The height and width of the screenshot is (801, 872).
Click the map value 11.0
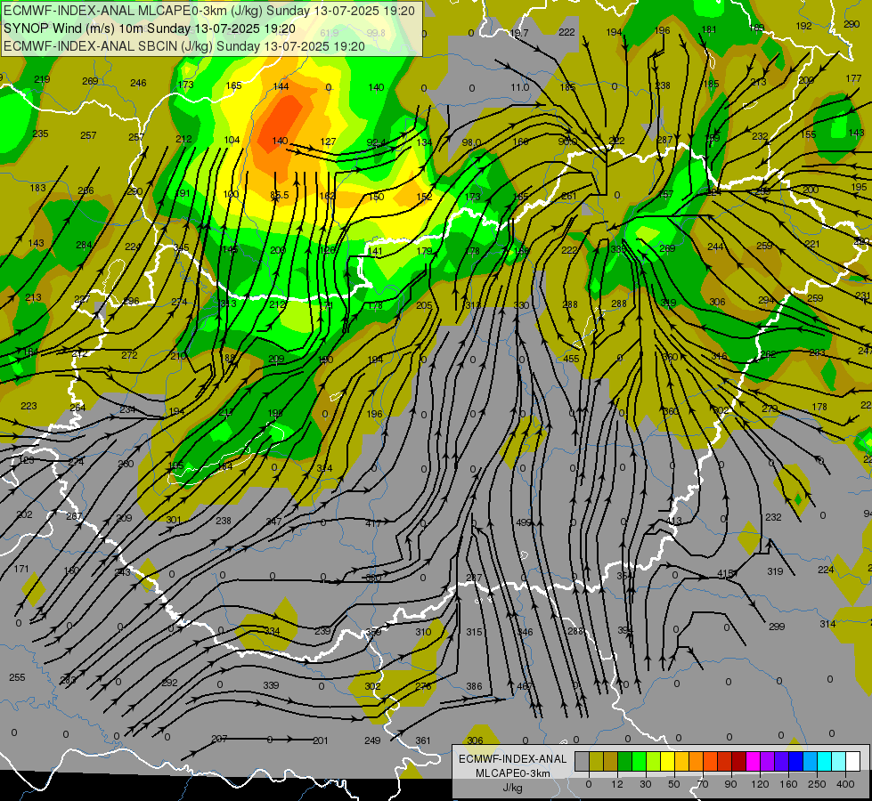tap(520, 87)
